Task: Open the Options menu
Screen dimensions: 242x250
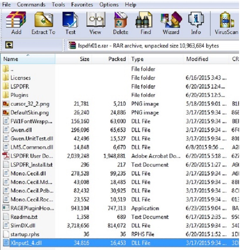Action: point(109,4)
